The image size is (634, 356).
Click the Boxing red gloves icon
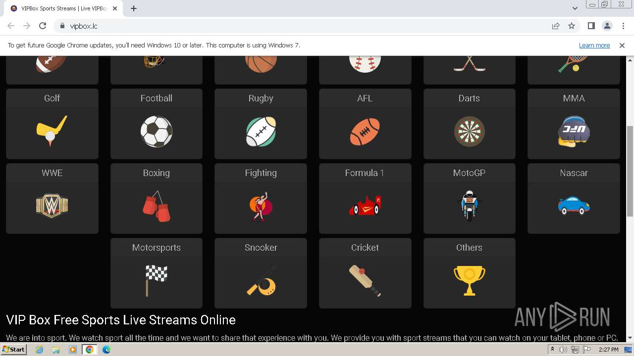157,206
